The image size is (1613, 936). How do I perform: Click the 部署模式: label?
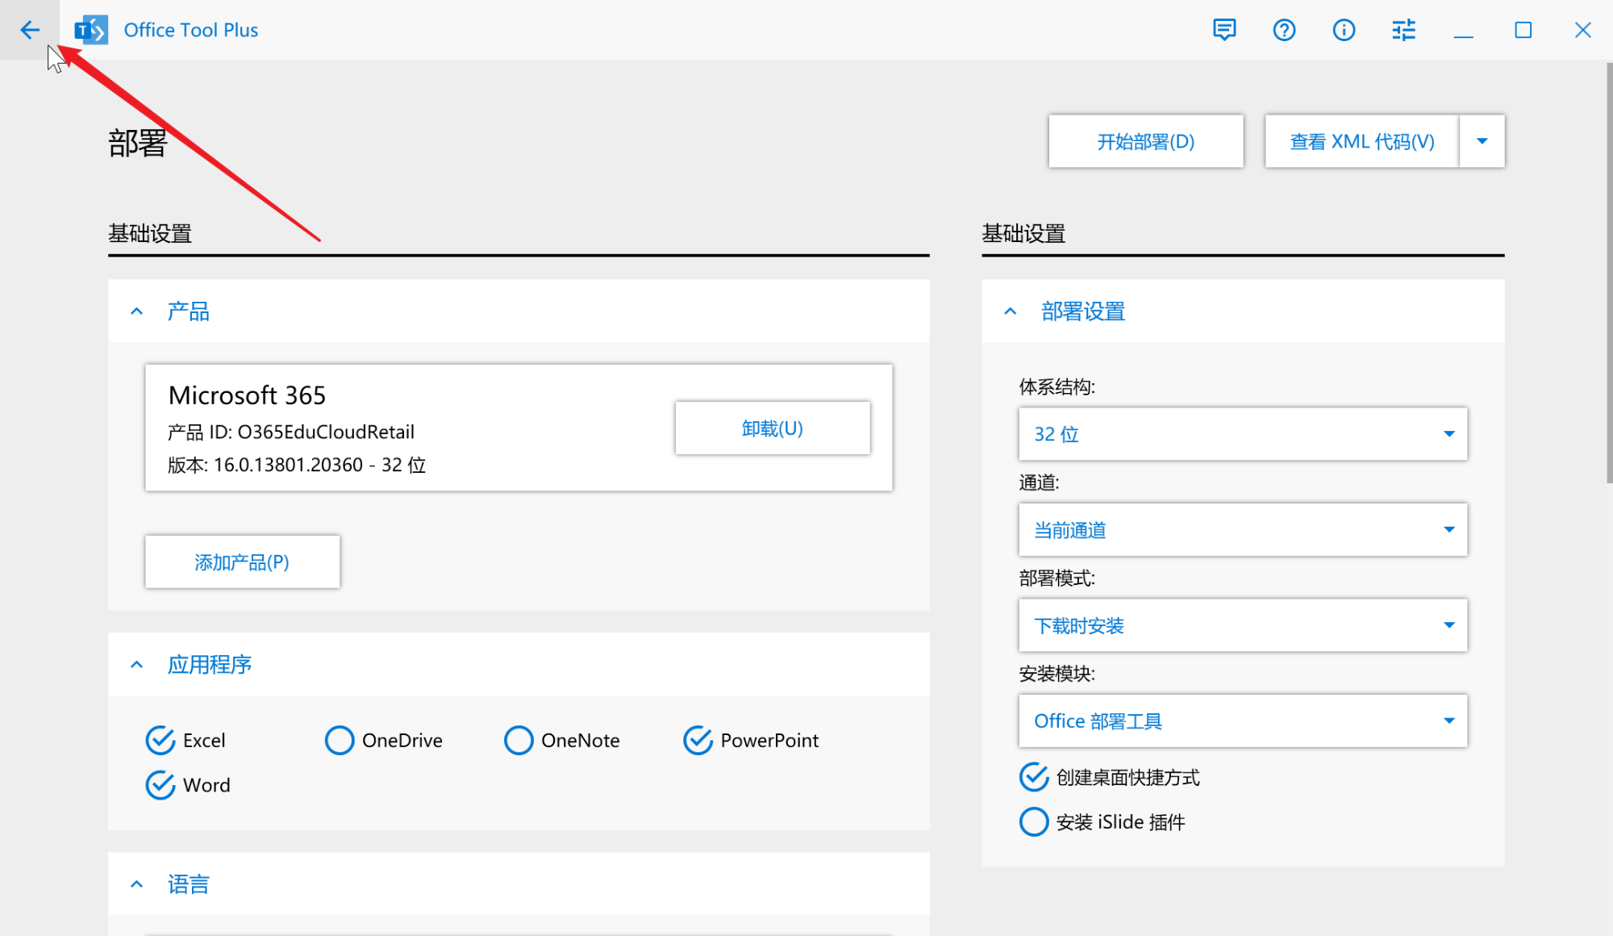tap(1057, 578)
